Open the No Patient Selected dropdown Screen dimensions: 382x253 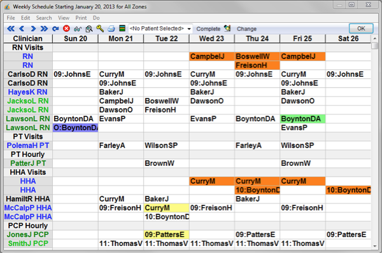click(160, 29)
